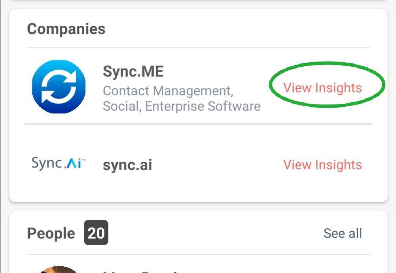
Task: Tap the colored Ai letters in Sync.Ai logo
Action: [73, 163]
